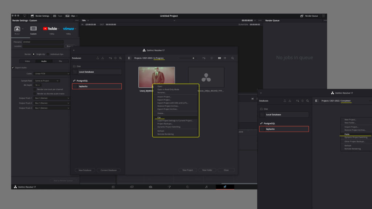The image size is (372, 209).
Task: Select laybacks database in second Project Manager
Action: pos(284,129)
